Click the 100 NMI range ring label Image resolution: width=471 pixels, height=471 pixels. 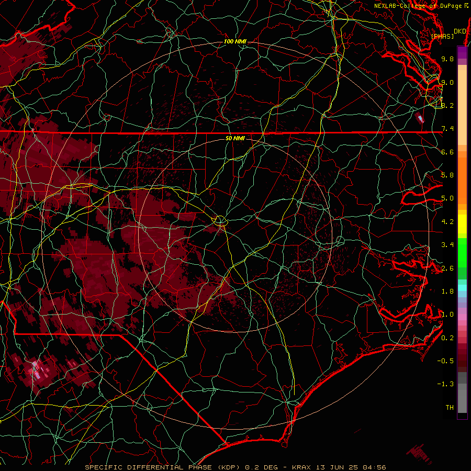pyautogui.click(x=235, y=41)
